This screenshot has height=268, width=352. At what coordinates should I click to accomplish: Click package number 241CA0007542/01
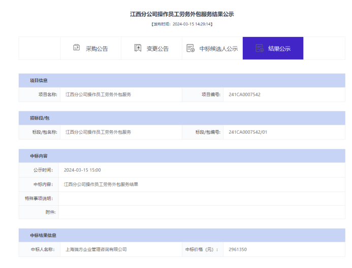[248, 132]
